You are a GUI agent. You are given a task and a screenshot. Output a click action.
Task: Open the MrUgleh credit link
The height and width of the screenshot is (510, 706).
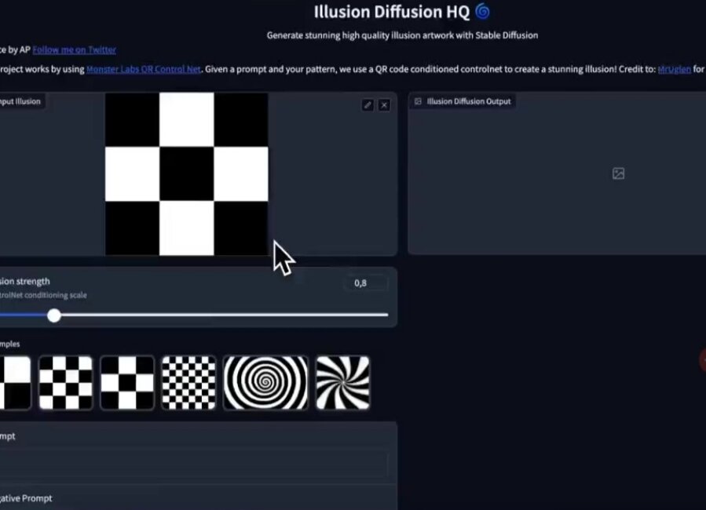(674, 69)
